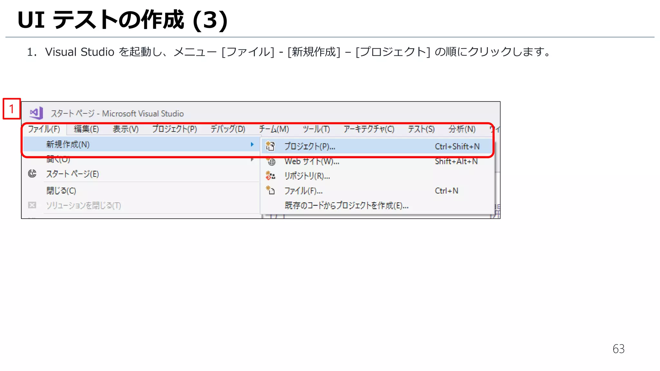Open the 編集(E) menu
Screen dimensions: 660x371
click(86, 129)
